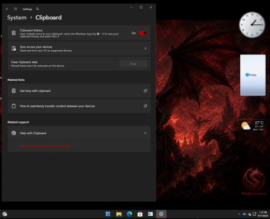Image resolution: width=270 pixels, height=219 pixels.
Task: Click external link icon for seamless transfer row
Action: (145, 106)
